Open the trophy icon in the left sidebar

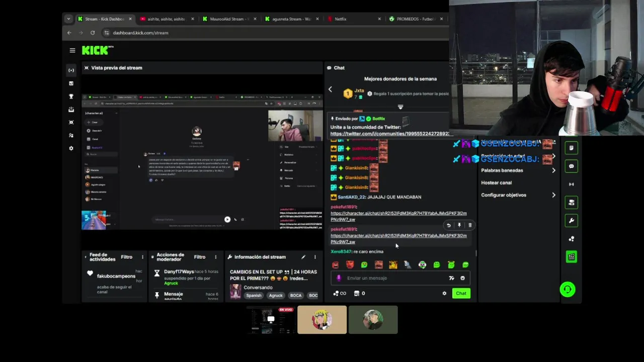71,97
